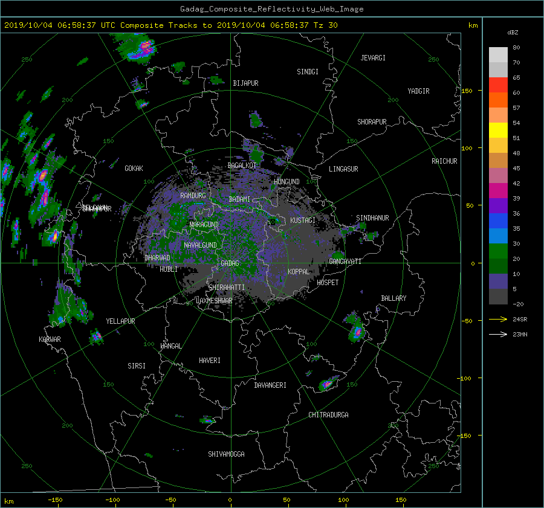Click the CHITRADURGA city label

tap(328, 415)
